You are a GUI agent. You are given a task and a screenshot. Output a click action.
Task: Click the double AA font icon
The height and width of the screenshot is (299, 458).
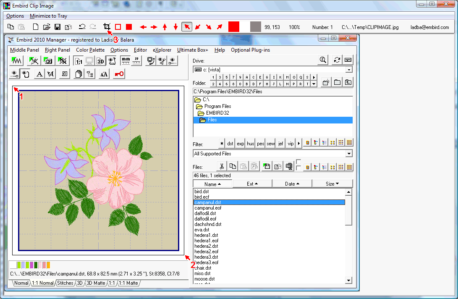tap(104, 74)
